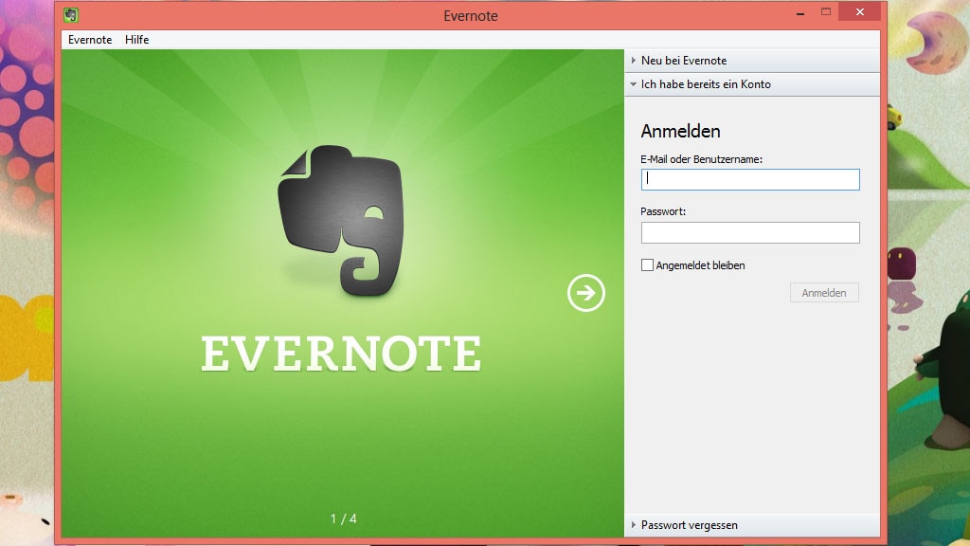The width and height of the screenshot is (970, 546).
Task: Expand the Neu bei Evernote section
Action: pos(685,60)
